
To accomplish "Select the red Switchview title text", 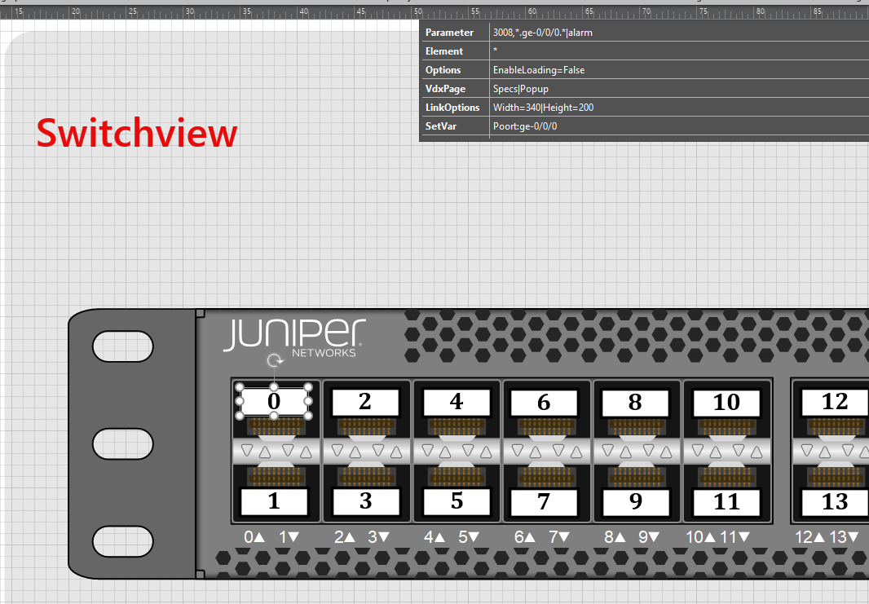I will [136, 133].
